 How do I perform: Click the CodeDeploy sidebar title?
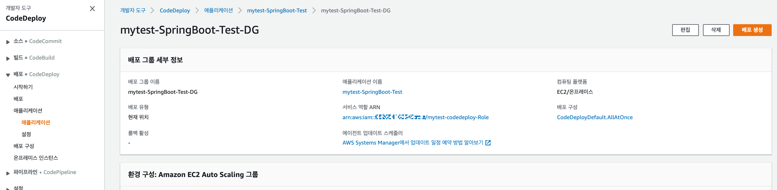[x=26, y=18]
